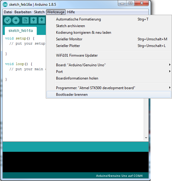
Task: Click WiFi101 Firmware Updater entry
Action: point(109,55)
